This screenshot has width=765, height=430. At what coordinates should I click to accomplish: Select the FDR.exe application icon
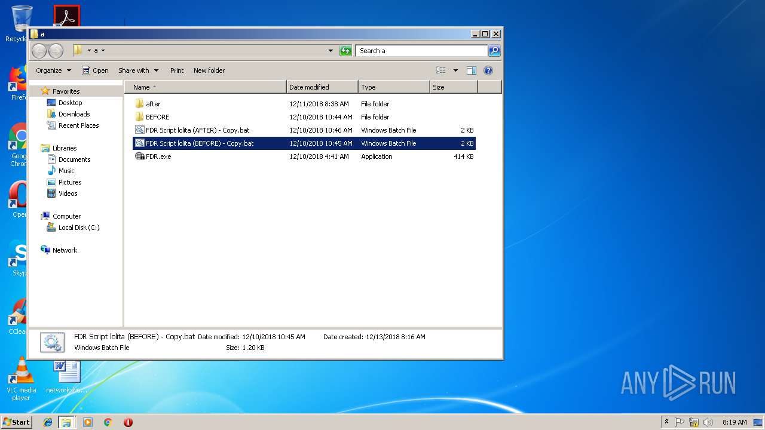coord(140,156)
